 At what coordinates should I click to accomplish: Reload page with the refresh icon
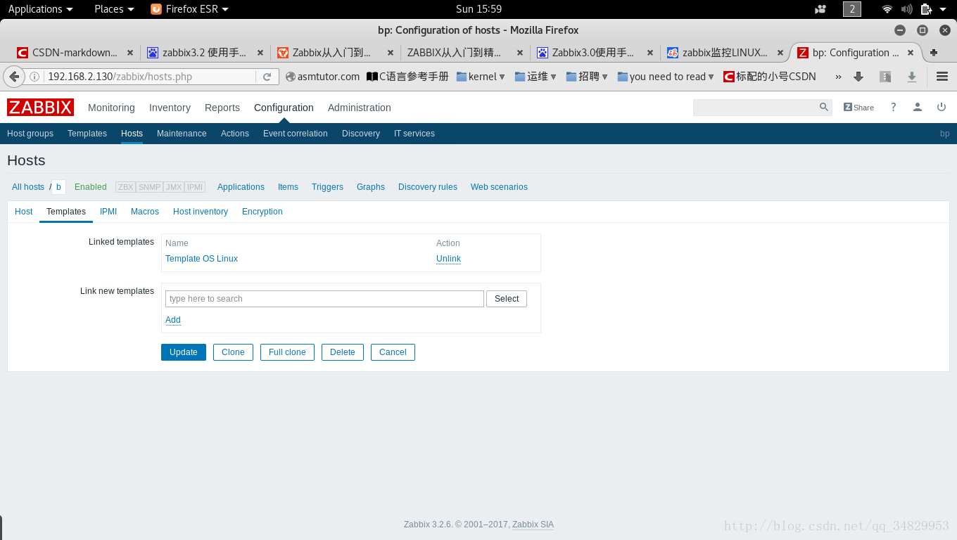click(x=267, y=77)
